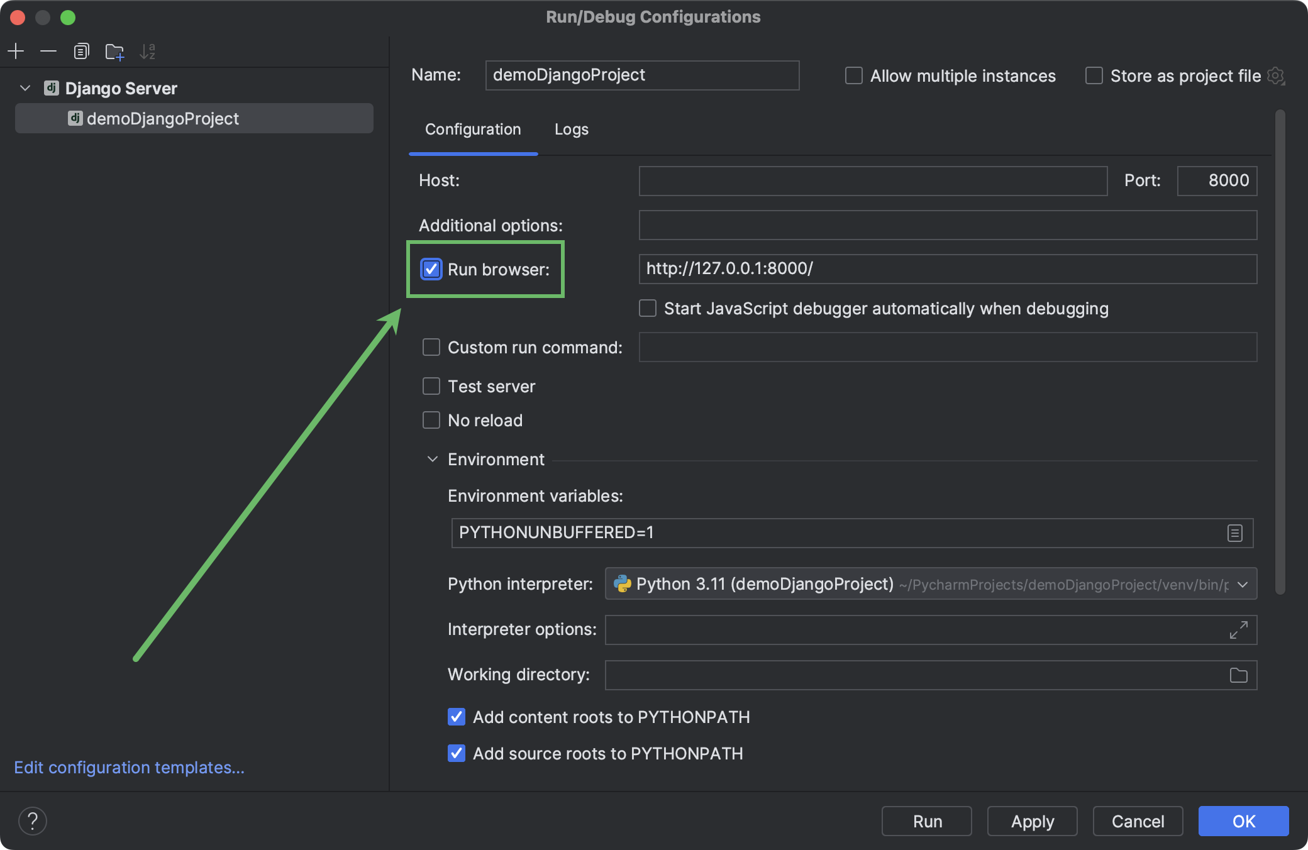Remove the selected configuration
Image resolution: width=1308 pixels, height=850 pixels.
(x=48, y=51)
